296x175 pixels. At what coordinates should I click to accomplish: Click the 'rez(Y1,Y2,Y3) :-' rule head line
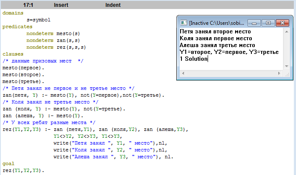coord(95,130)
